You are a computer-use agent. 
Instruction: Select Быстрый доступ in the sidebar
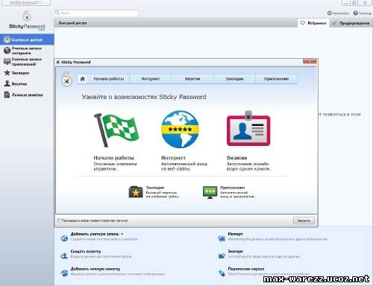[27, 39]
